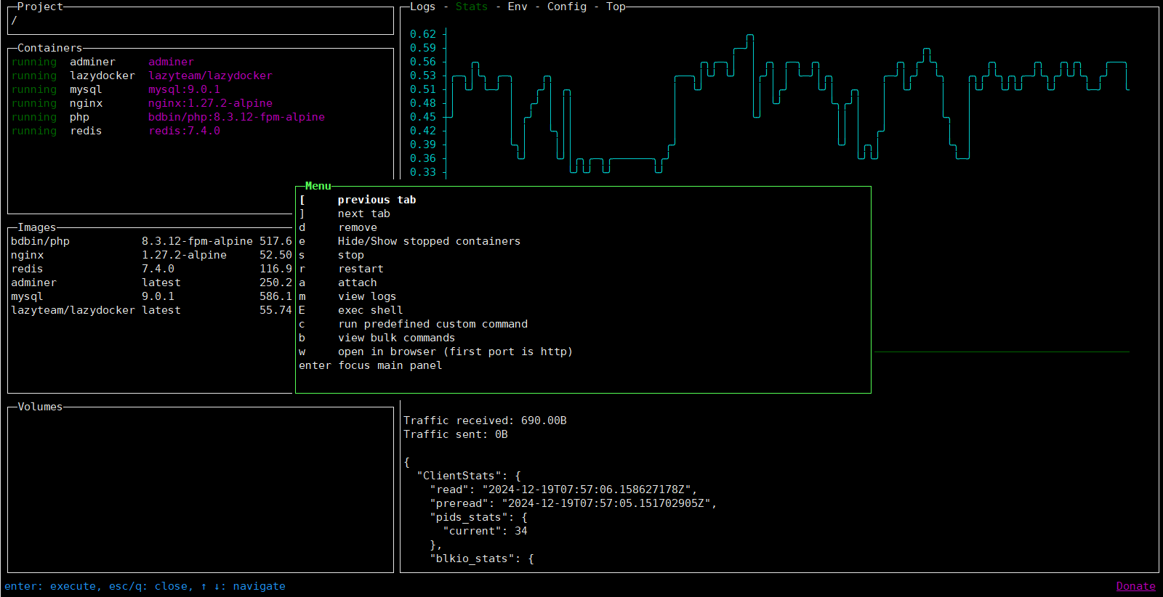The image size is (1163, 597).
Task: Select the Stats tab
Action: pos(472,7)
